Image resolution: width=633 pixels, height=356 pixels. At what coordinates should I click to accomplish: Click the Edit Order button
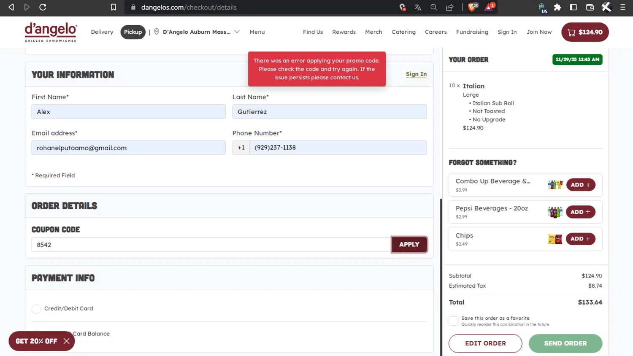point(485,343)
